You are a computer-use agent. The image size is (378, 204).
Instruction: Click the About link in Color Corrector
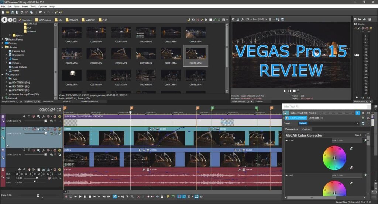click(358, 135)
